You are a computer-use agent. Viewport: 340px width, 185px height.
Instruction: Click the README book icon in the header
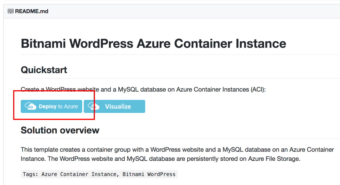coord(10,11)
